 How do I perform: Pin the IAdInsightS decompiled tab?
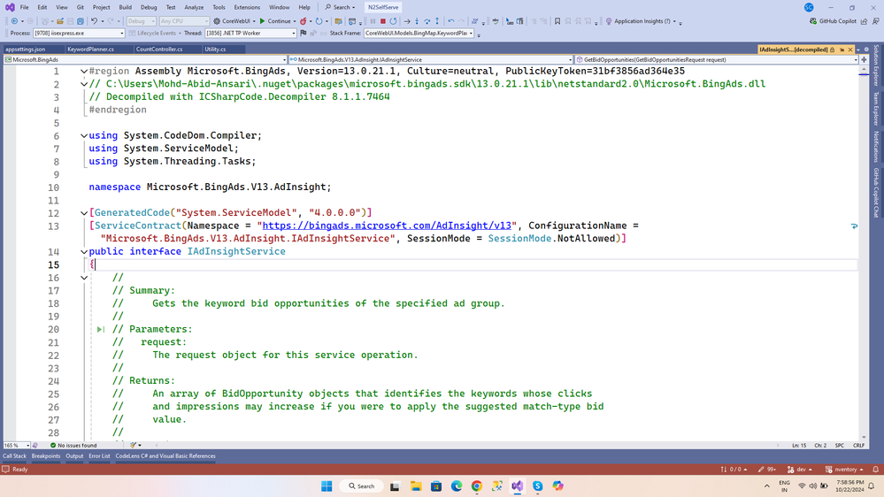click(842, 50)
